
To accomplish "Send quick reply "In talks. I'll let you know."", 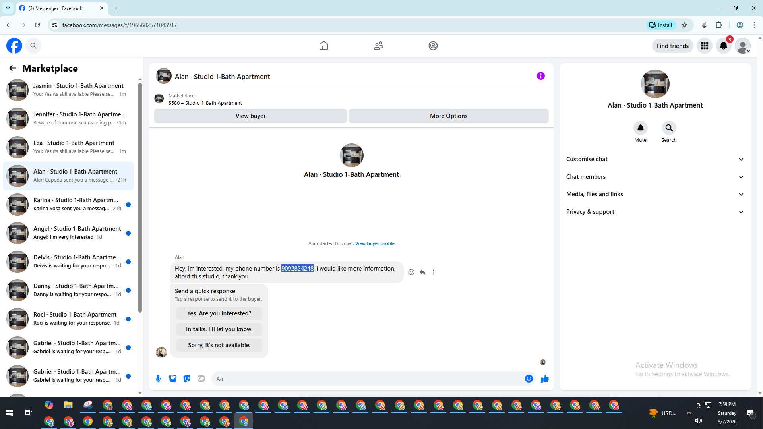I will click(x=219, y=329).
